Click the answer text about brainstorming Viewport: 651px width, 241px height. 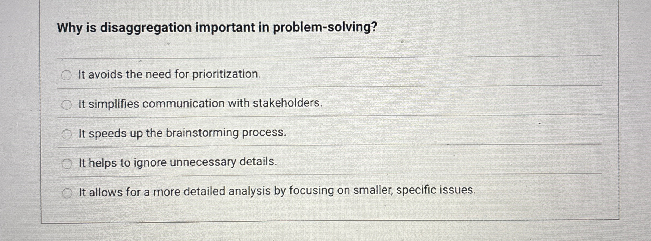(182, 133)
